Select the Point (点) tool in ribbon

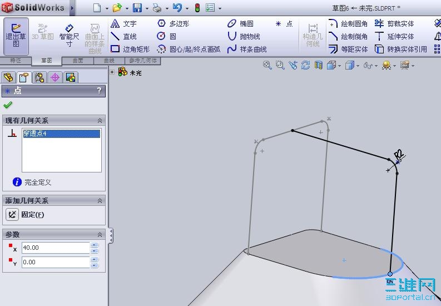[x=284, y=23]
